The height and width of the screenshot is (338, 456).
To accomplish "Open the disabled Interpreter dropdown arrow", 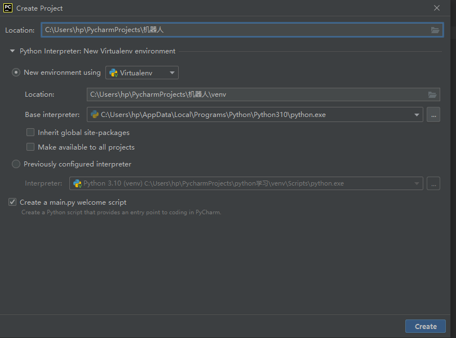I will 417,183.
